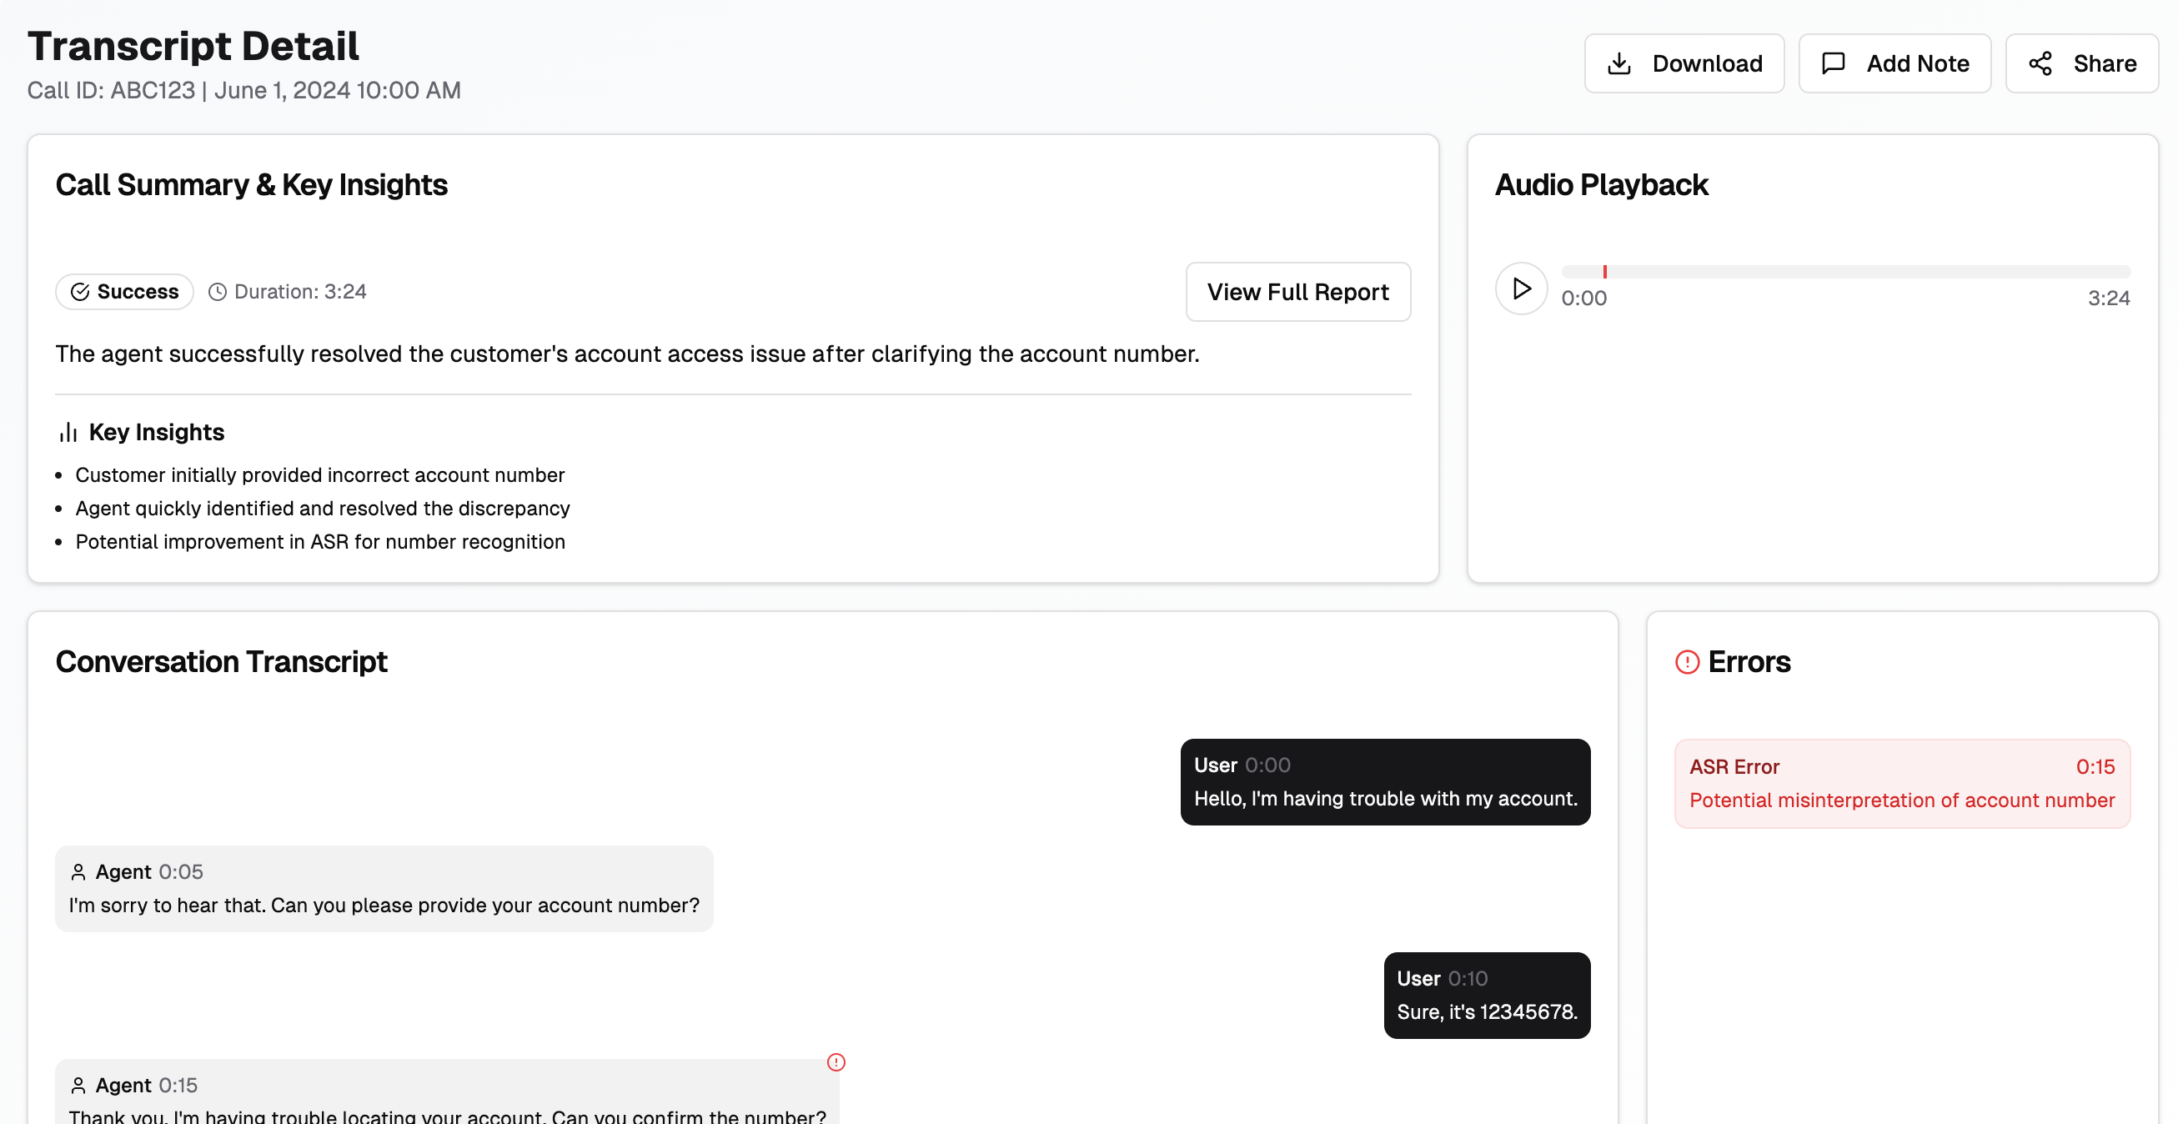This screenshot has height=1124, width=2178.
Task: Select the User 0:00 message bubble
Action: tap(1384, 782)
